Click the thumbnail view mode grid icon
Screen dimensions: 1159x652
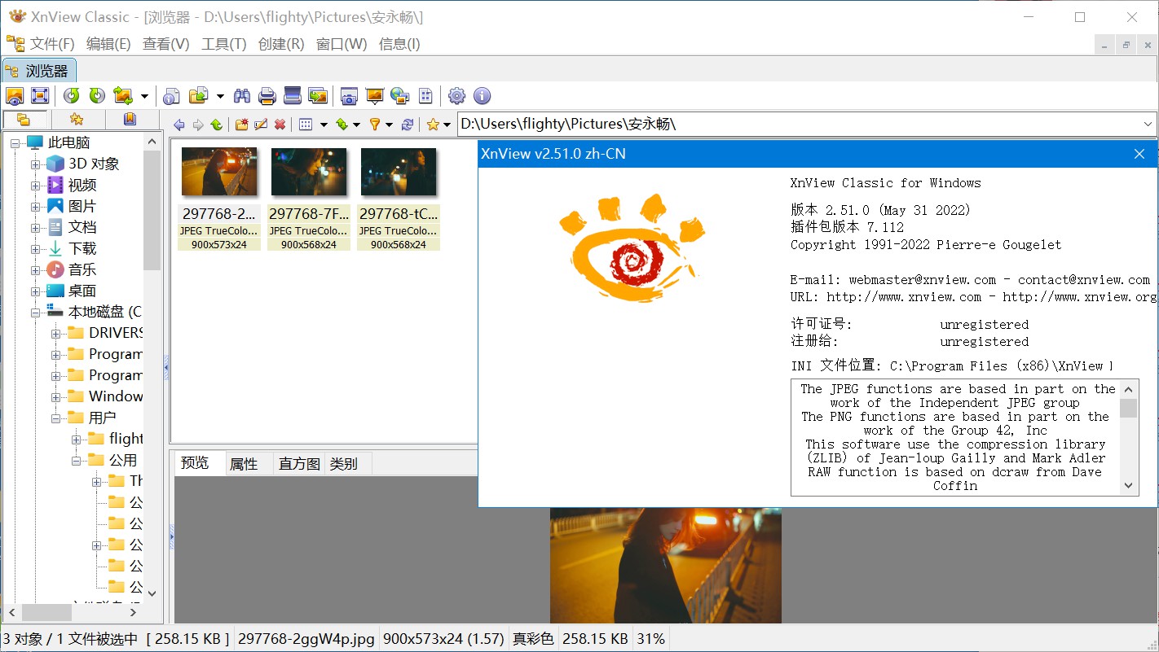point(306,125)
